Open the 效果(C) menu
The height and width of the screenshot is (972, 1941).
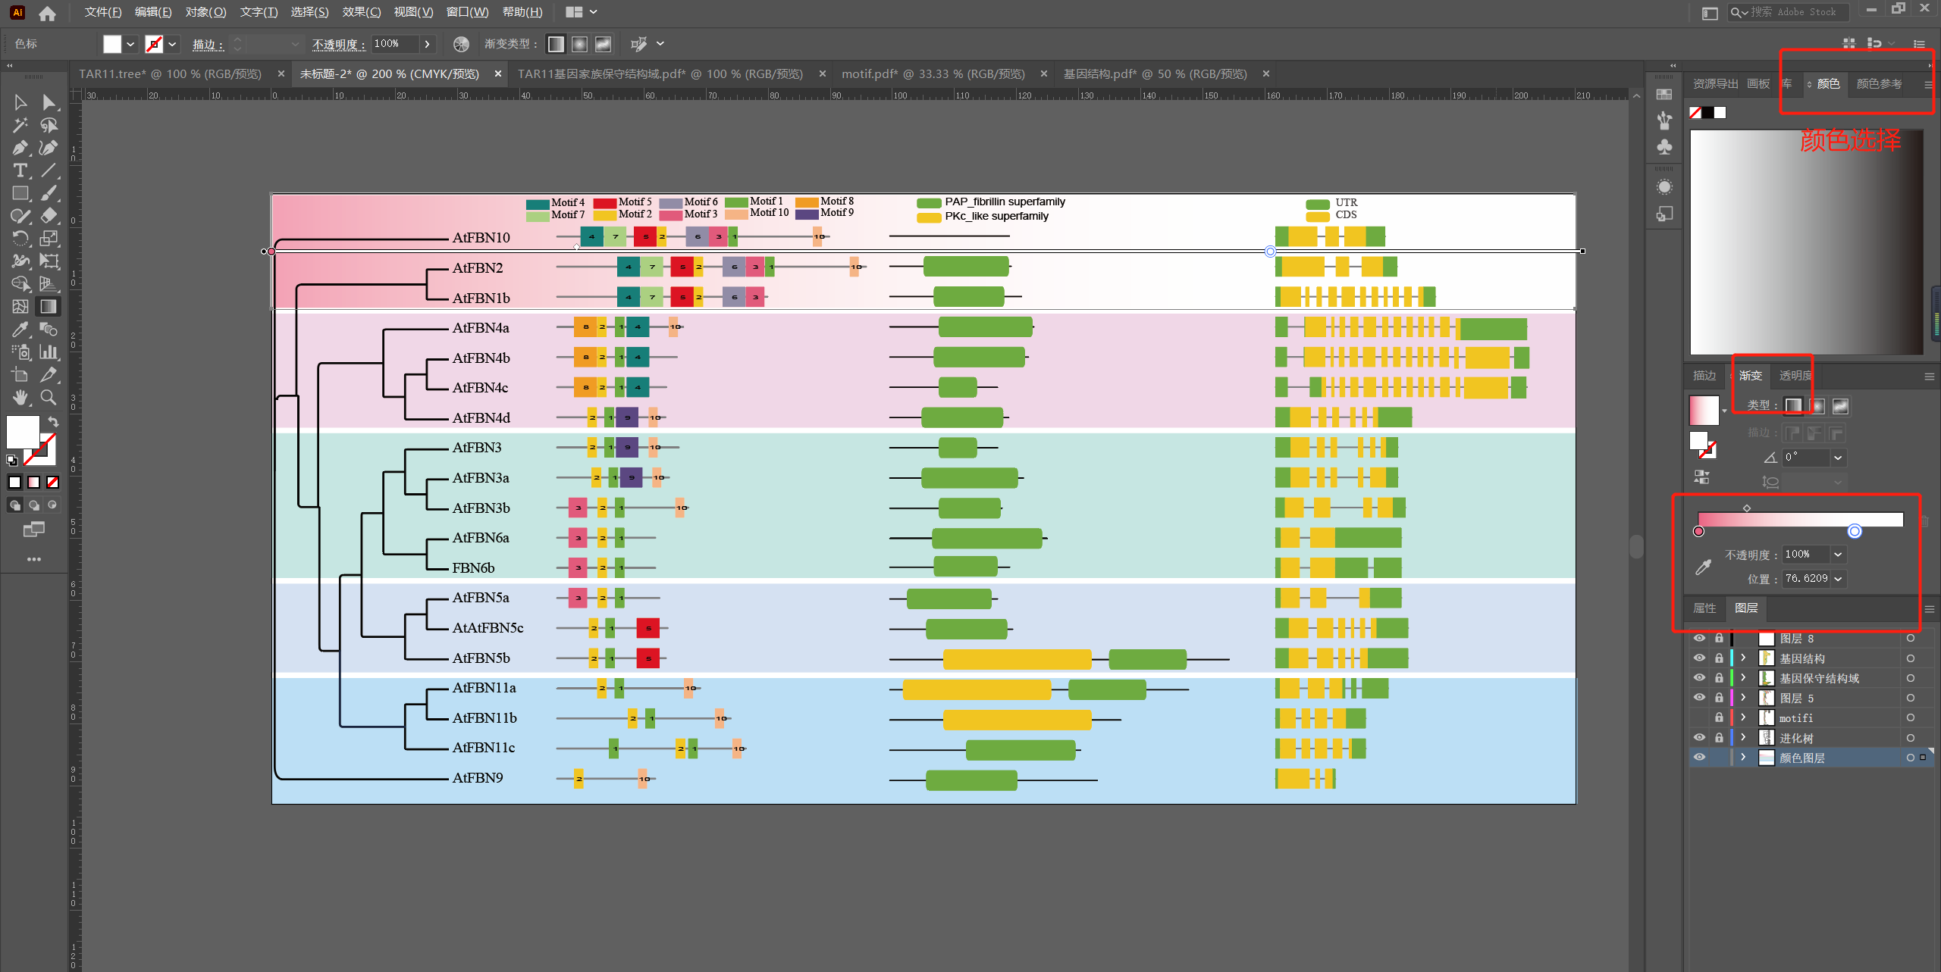click(361, 12)
